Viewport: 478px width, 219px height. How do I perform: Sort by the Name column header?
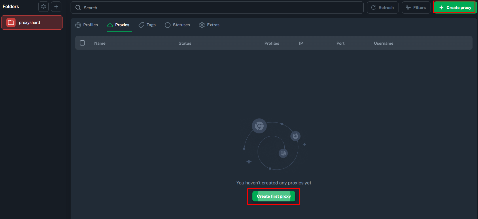(x=100, y=43)
